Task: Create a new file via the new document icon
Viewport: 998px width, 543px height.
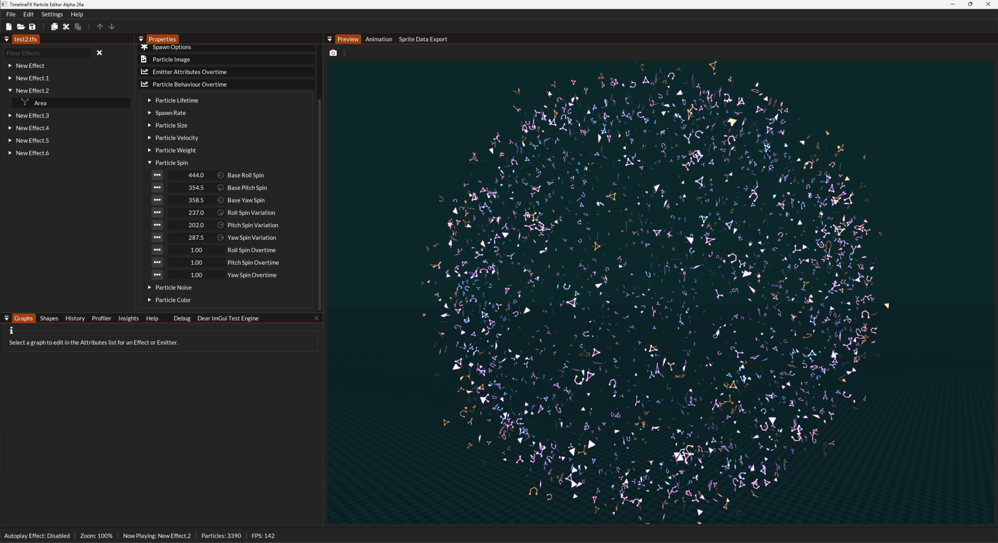Action: click(x=8, y=27)
